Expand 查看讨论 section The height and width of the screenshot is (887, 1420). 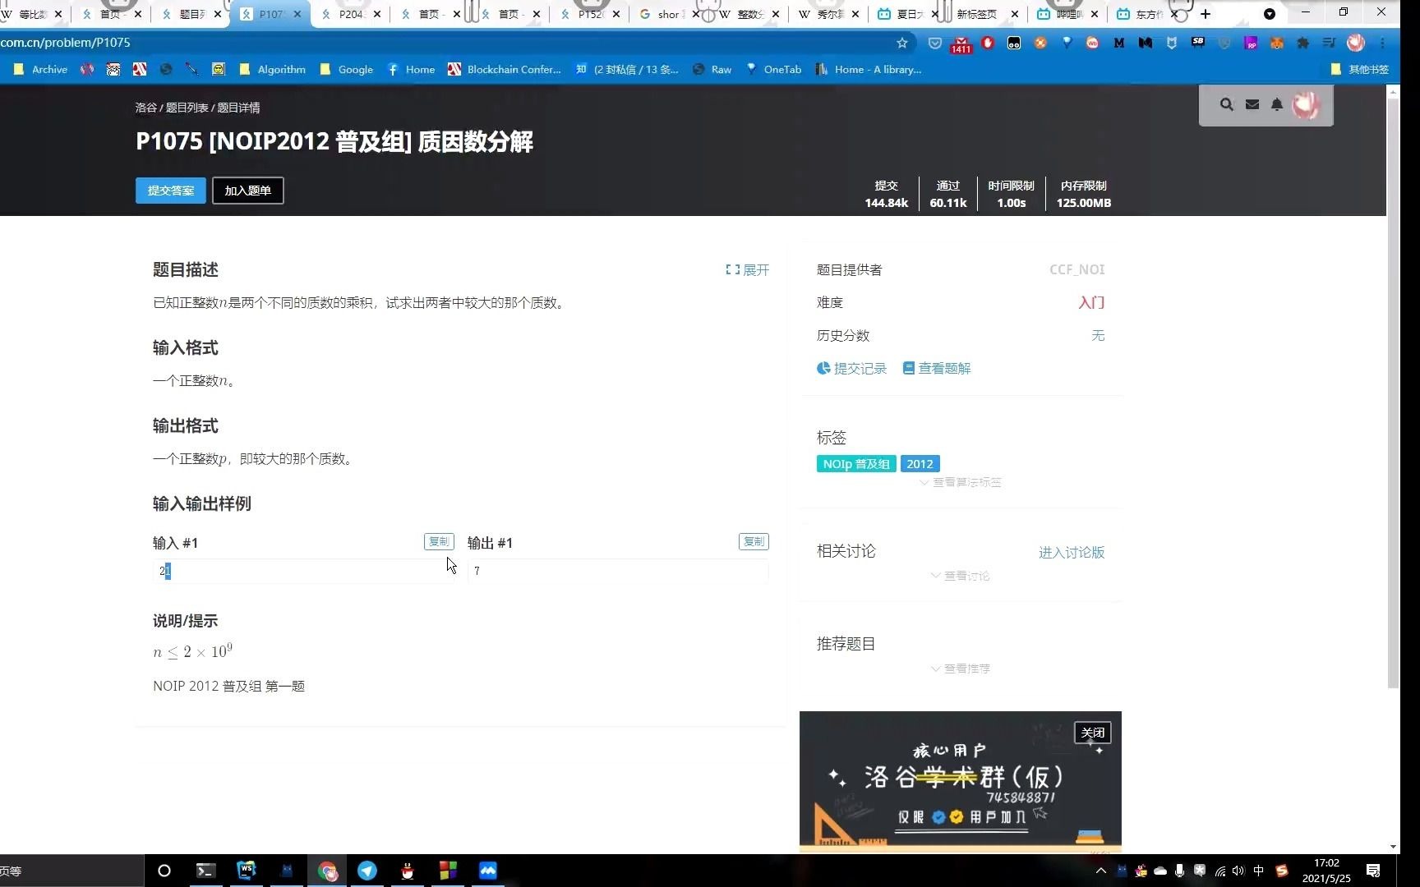click(x=960, y=576)
